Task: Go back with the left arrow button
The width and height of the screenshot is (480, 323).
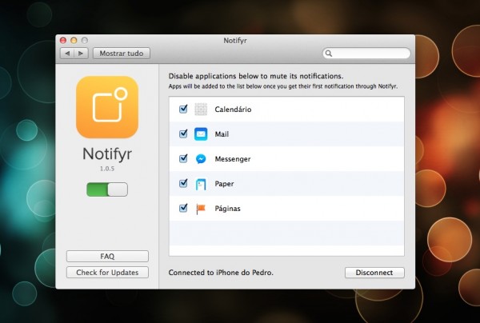Action: (x=67, y=54)
